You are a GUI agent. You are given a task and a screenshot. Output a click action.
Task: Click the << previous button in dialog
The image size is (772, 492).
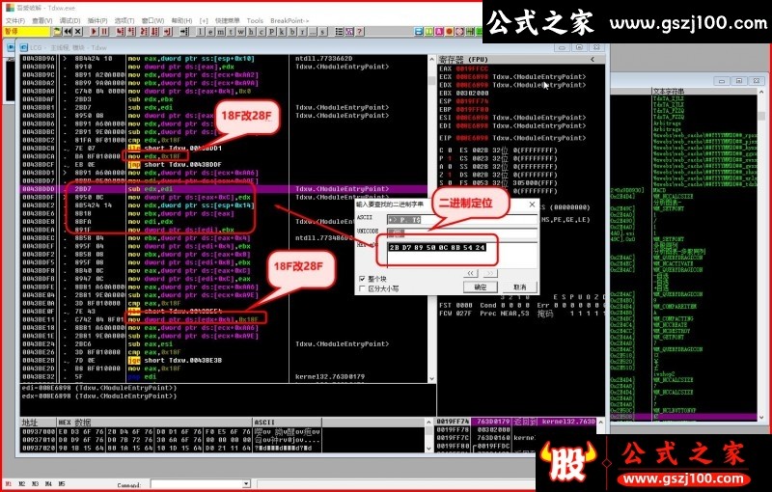[471, 273]
